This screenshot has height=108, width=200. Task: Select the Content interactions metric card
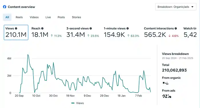(161, 32)
